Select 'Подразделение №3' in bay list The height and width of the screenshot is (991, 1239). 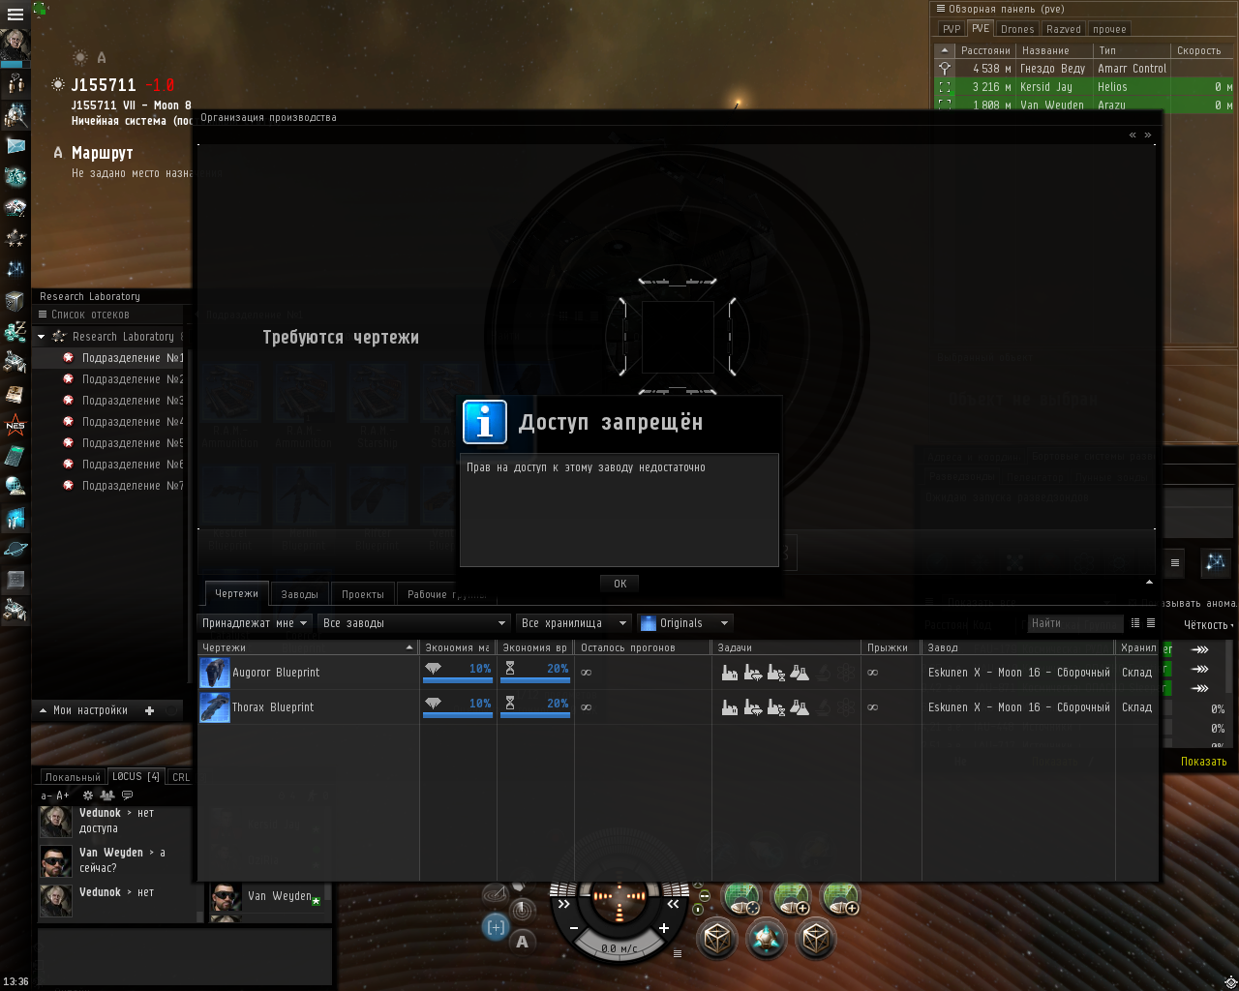(x=108, y=401)
